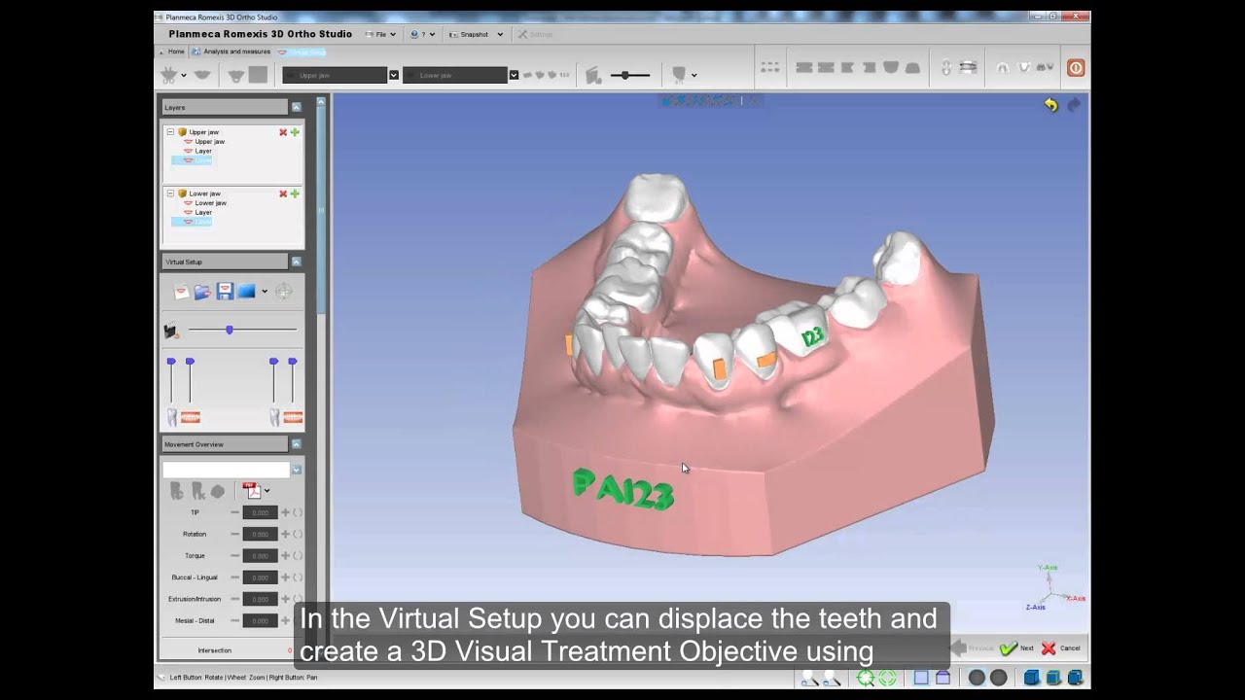Click the dotted grid toolbar icon

[770, 68]
